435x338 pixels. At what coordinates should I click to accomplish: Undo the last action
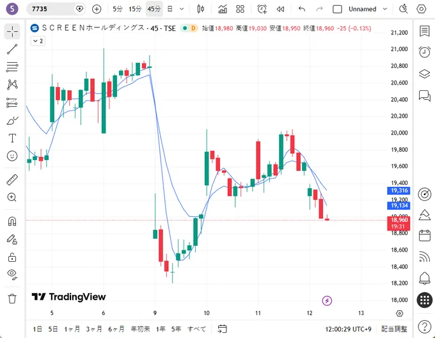[x=302, y=9]
